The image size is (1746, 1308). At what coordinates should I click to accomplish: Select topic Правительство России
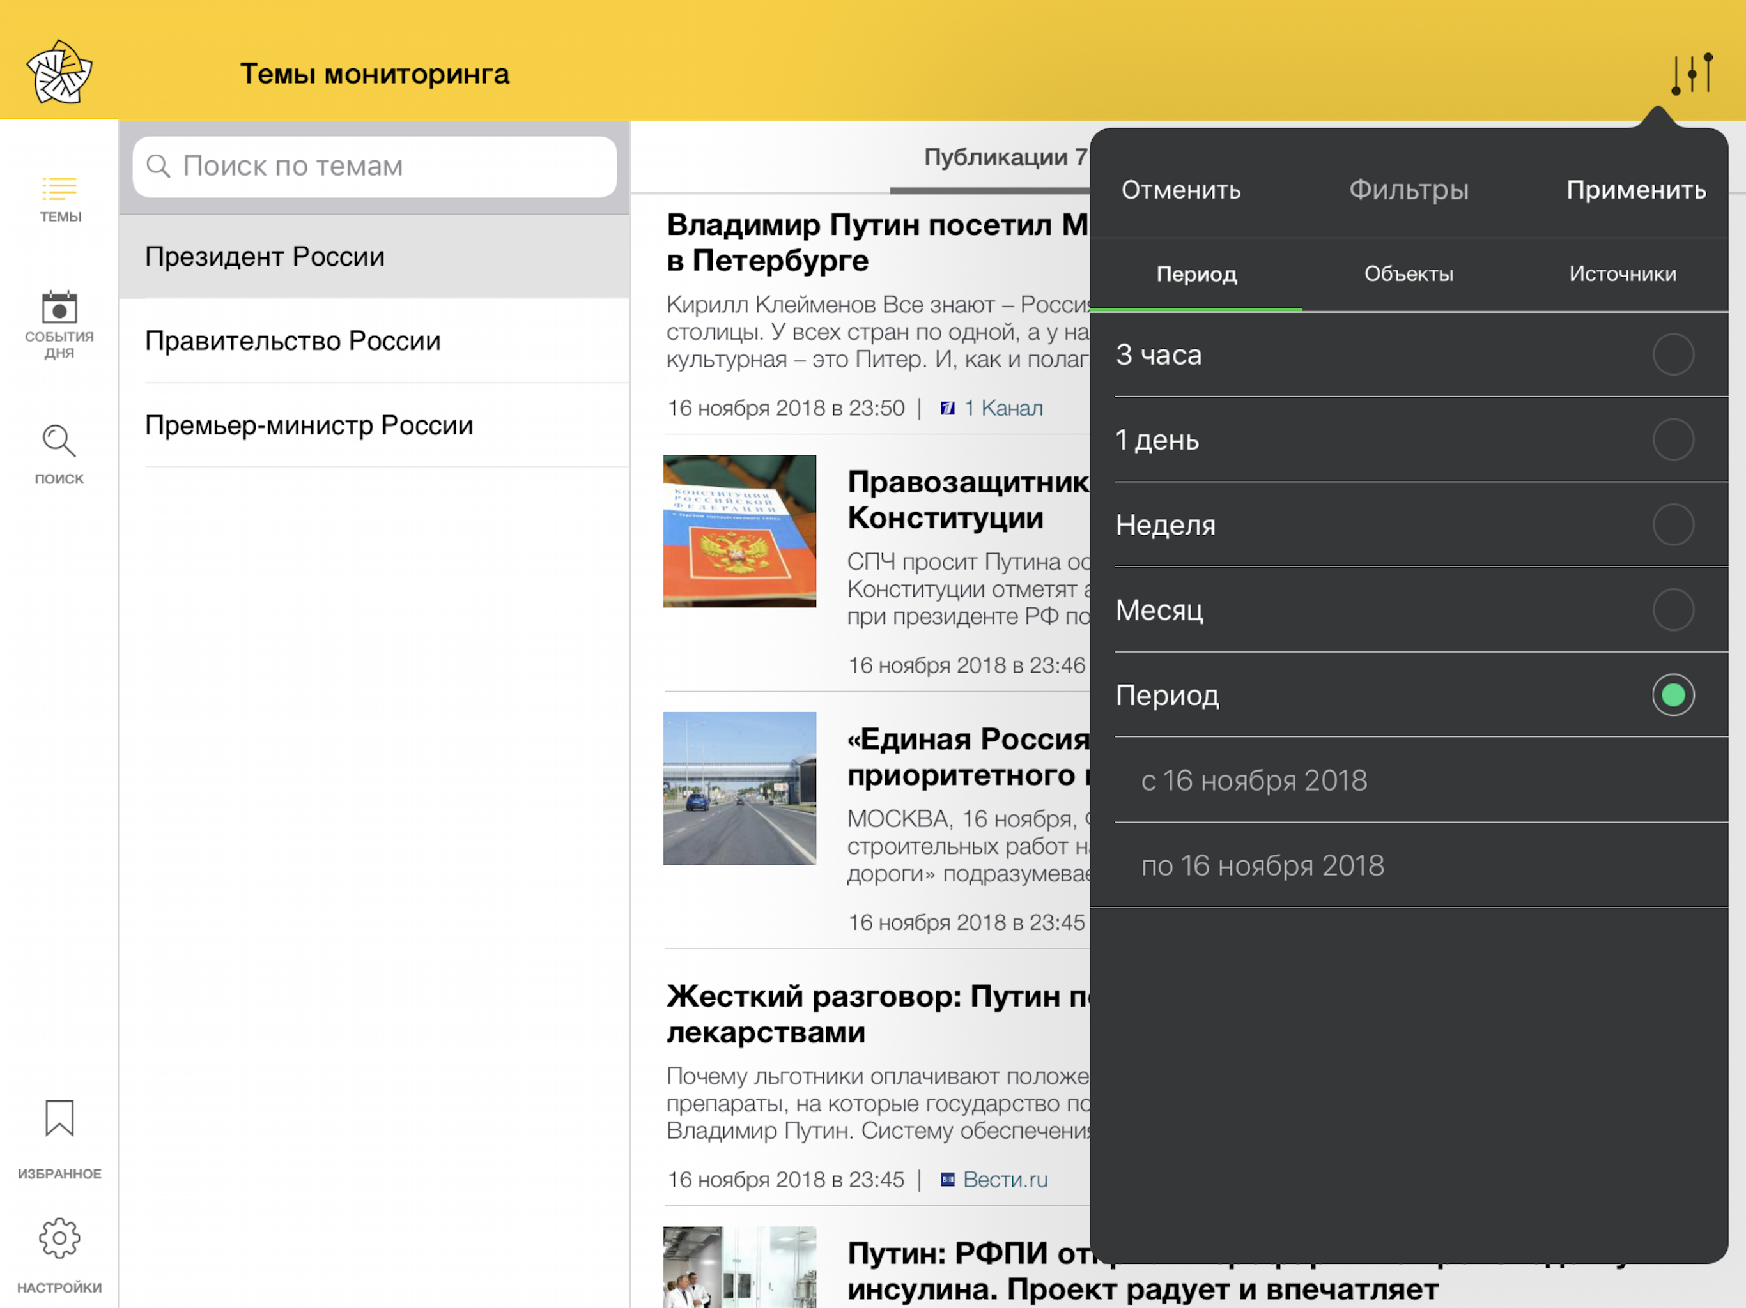374,341
